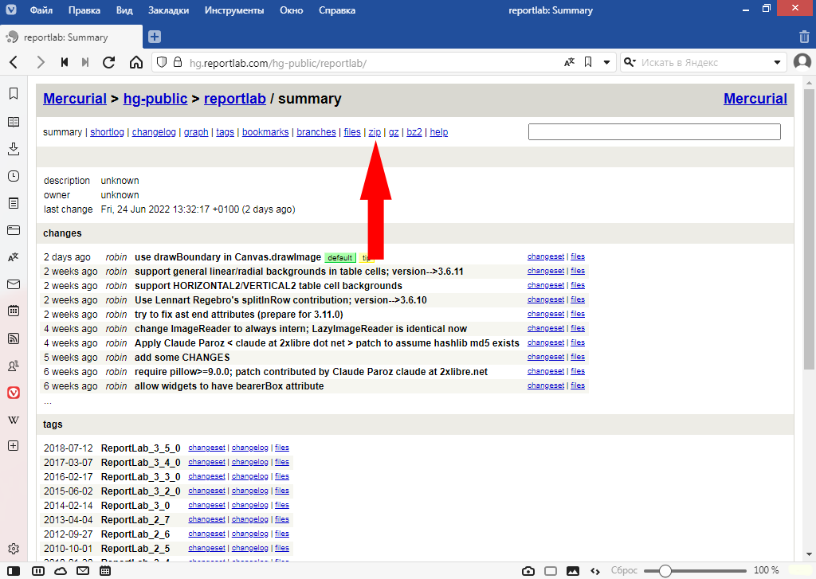Expand the search field history dropdown
Image resolution: width=816 pixels, height=579 pixels.
[778, 62]
